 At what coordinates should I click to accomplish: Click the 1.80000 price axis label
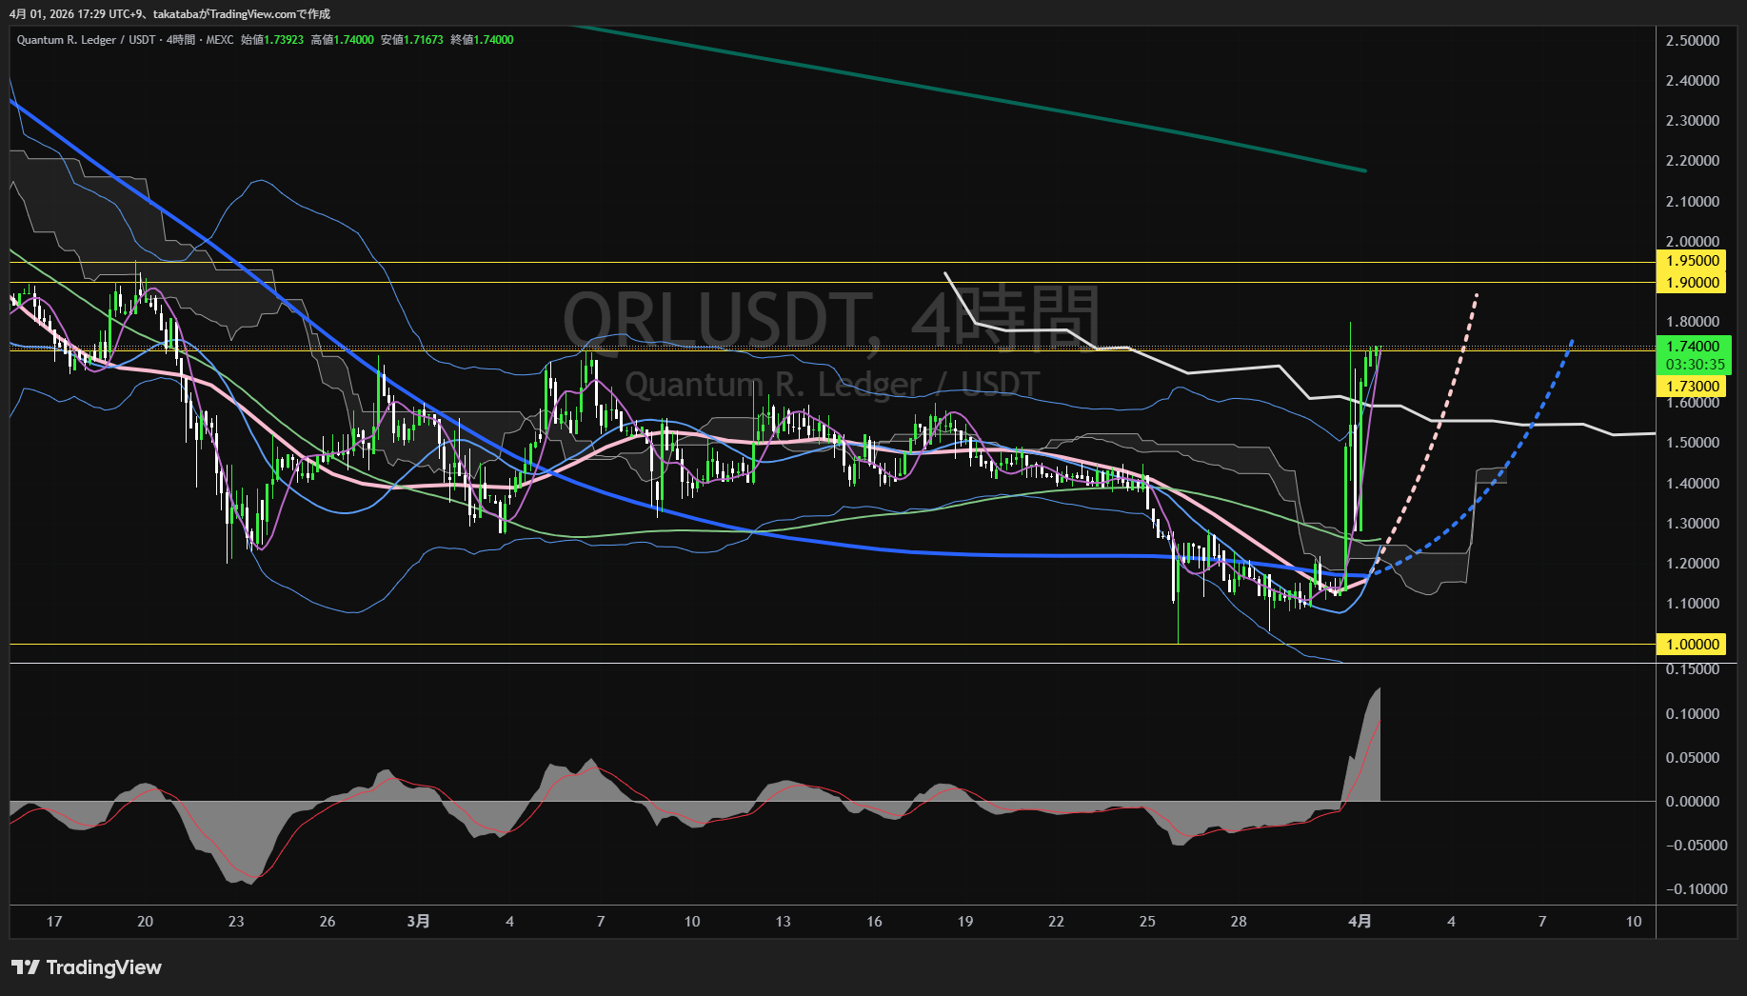(1693, 322)
